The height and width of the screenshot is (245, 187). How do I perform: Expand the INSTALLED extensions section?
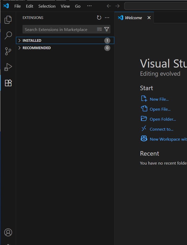(x=32, y=40)
